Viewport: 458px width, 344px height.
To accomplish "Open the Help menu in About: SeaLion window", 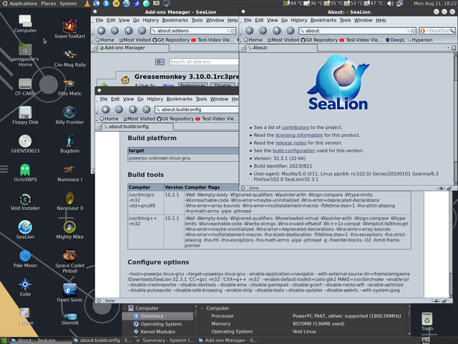I will click(x=381, y=20).
